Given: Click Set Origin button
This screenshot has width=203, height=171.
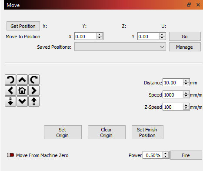Looking at the screenshot, I should click(x=63, y=132).
